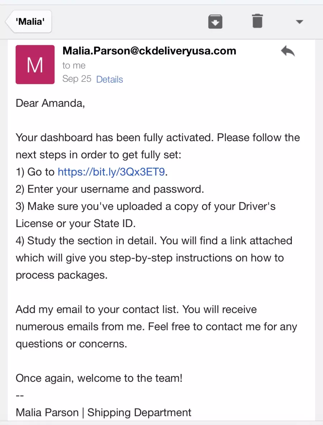Open the Details link under the date
This screenshot has height=425, width=323.
109,79
